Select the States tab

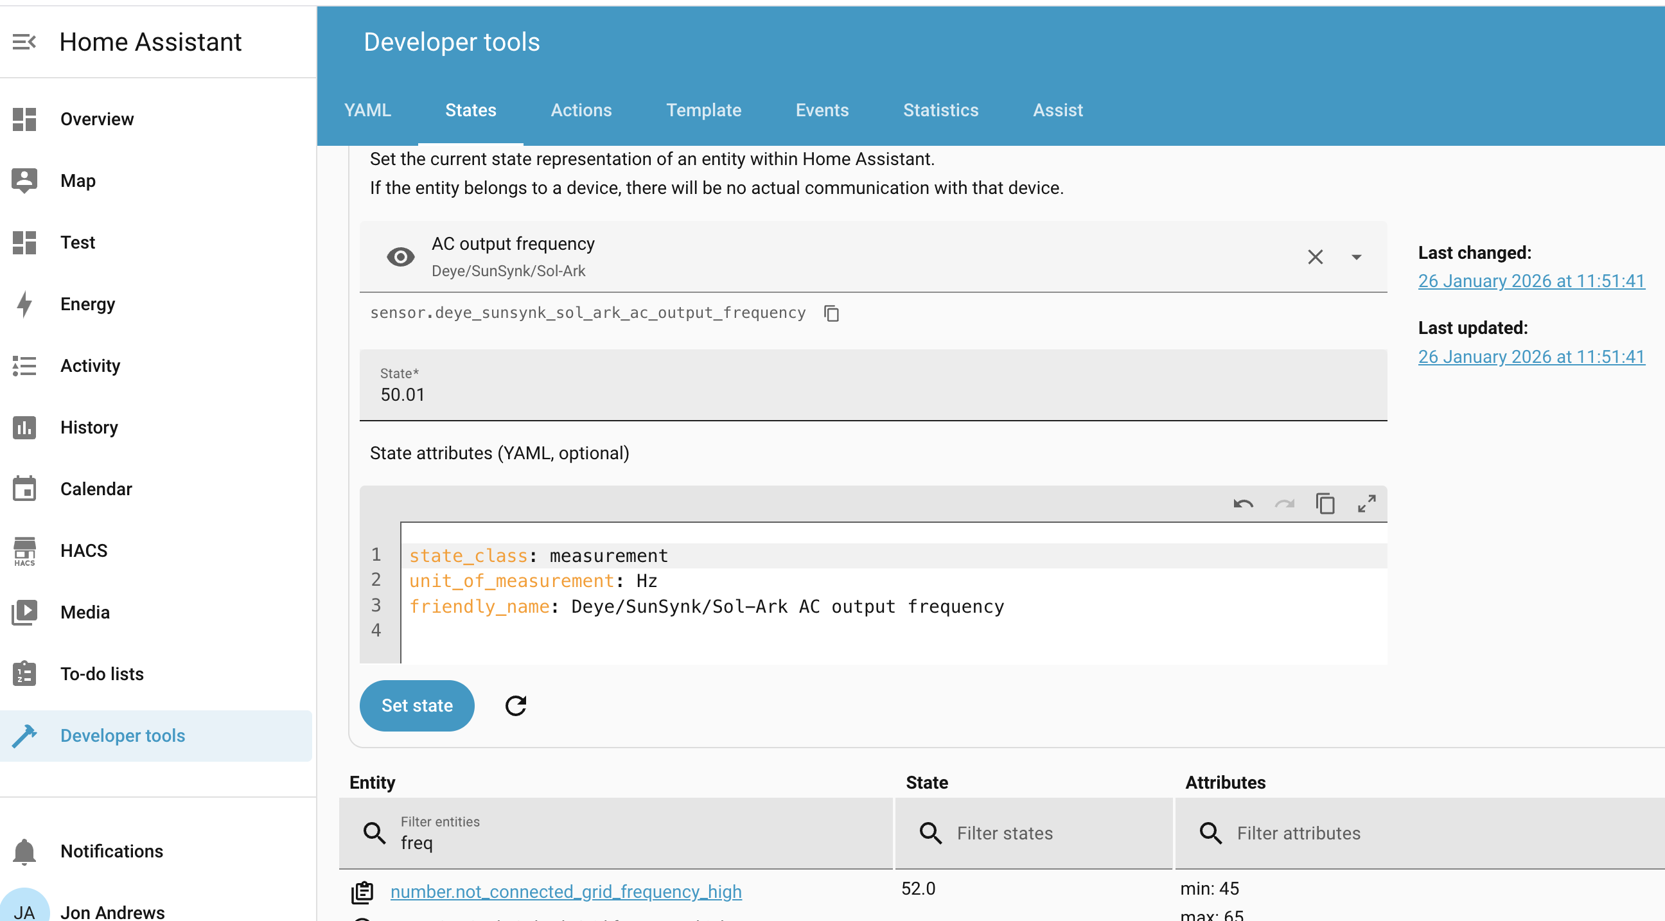(x=471, y=110)
